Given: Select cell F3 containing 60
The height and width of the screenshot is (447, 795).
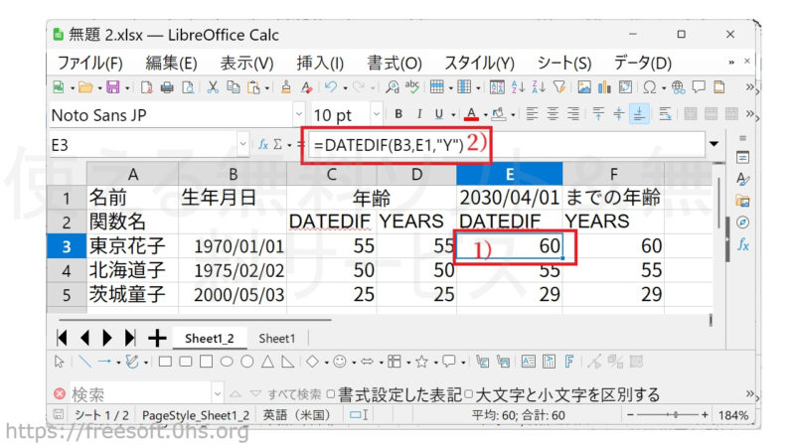Looking at the screenshot, I should (x=611, y=245).
